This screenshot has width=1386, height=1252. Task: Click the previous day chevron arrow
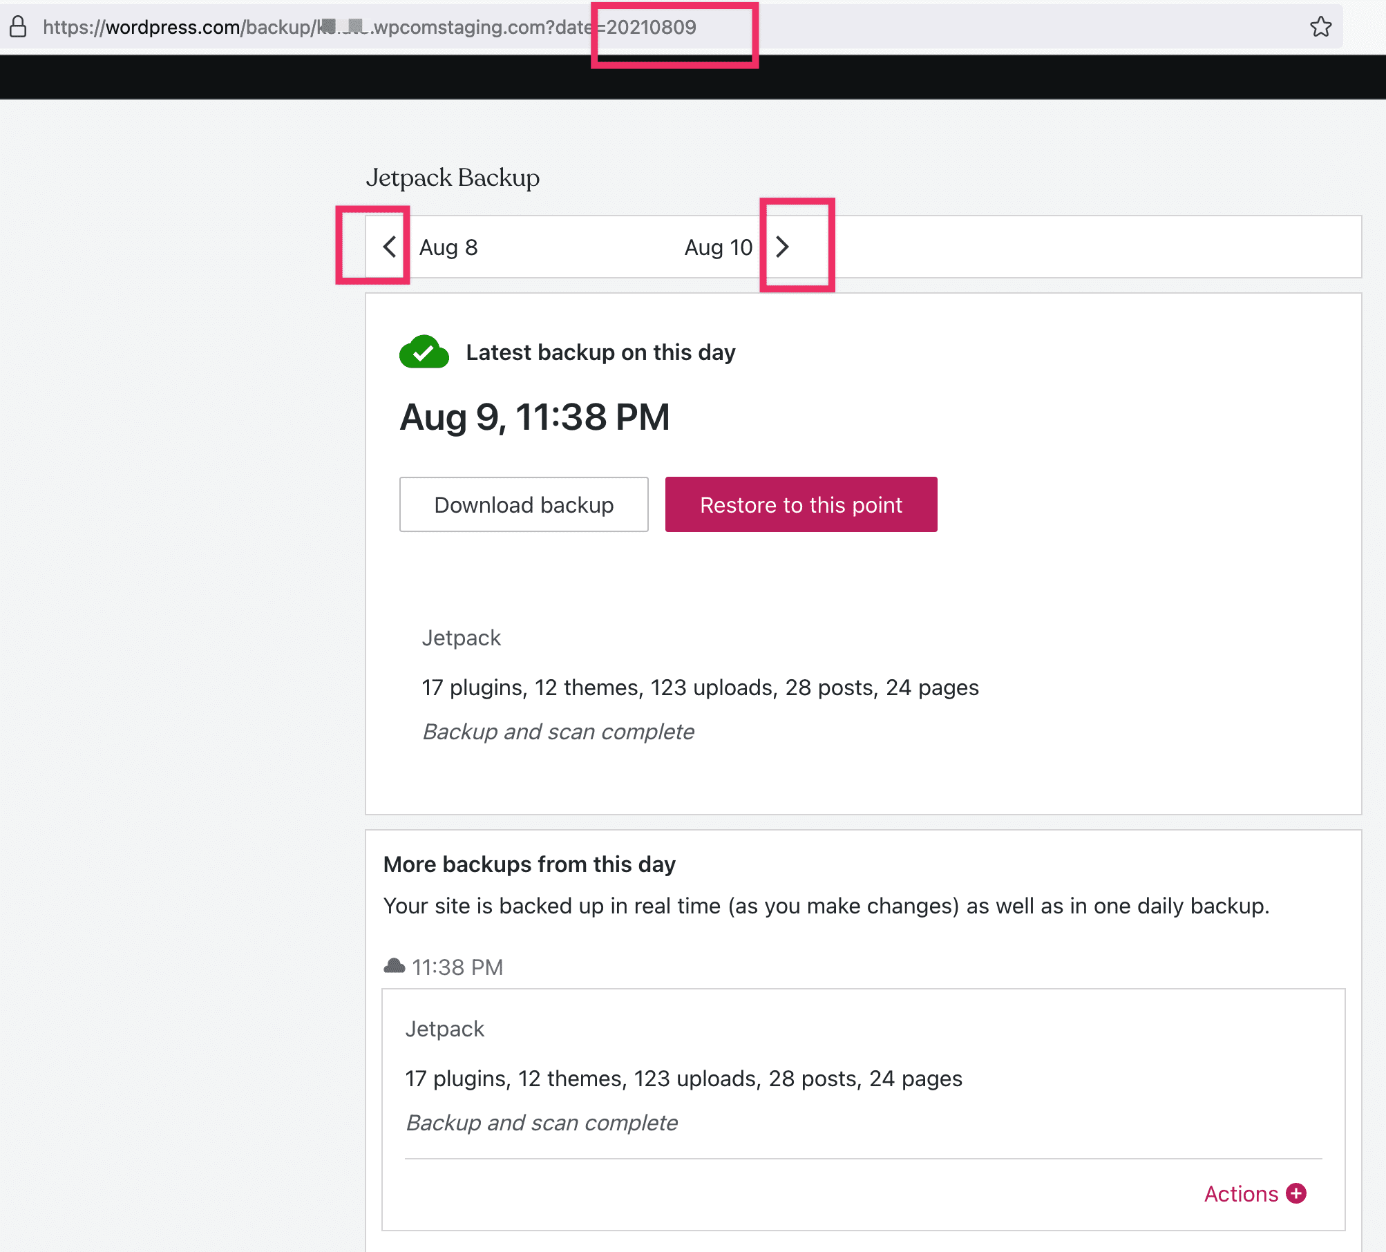[x=390, y=247]
